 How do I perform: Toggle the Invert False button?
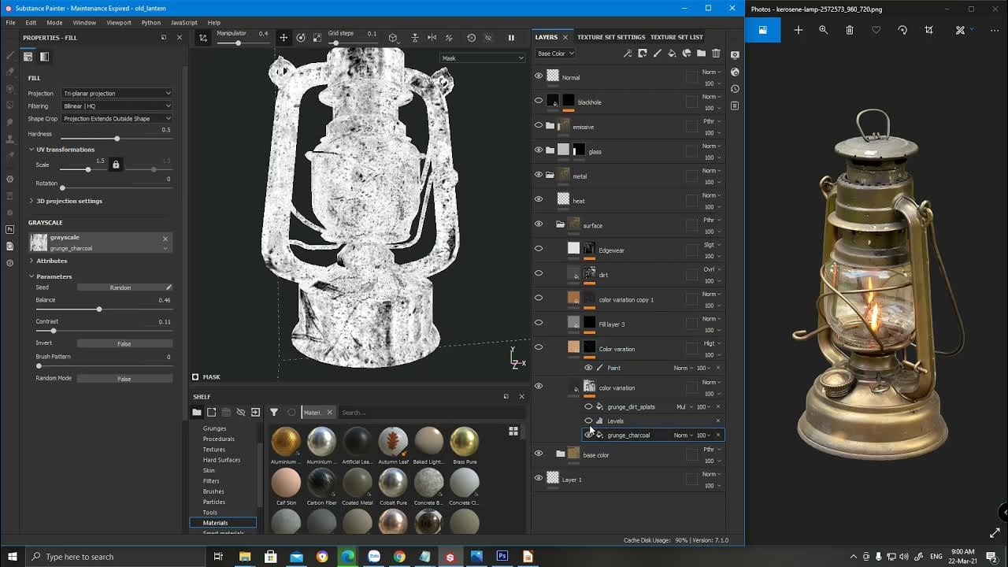pyautogui.click(x=124, y=343)
